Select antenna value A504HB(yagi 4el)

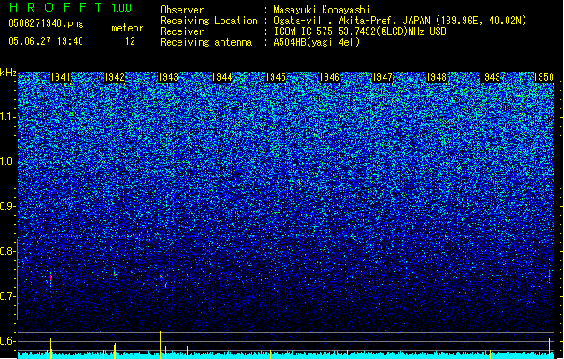pyautogui.click(x=317, y=42)
